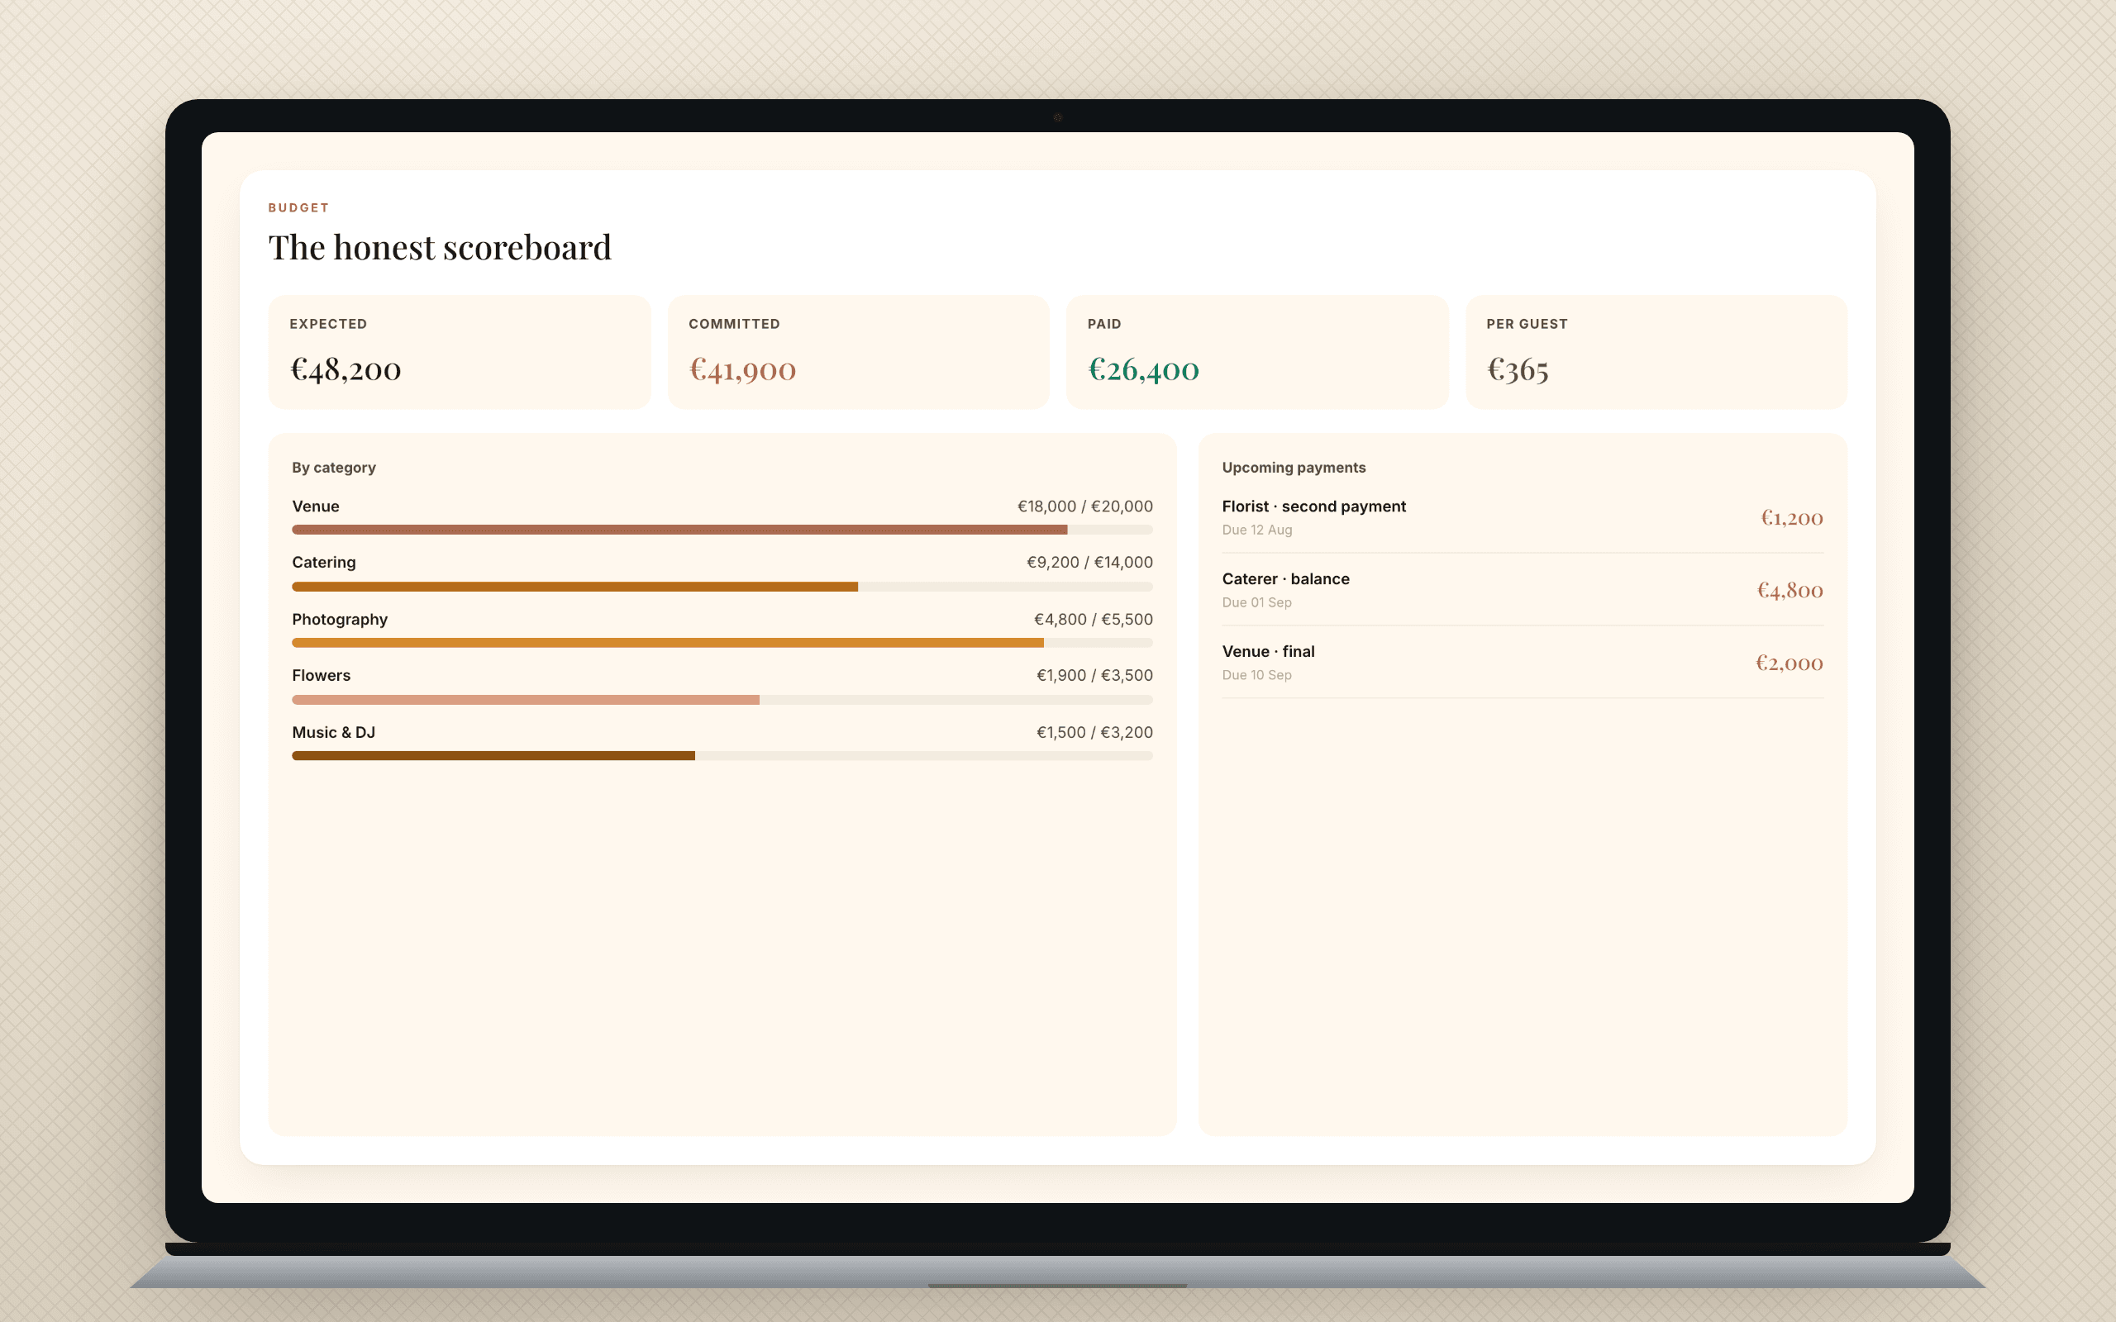The image size is (2116, 1322).
Task: Click the Photography progress bar
Action: 722,643
